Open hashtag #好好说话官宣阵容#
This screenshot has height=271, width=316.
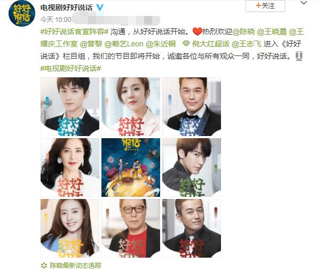click(x=75, y=32)
